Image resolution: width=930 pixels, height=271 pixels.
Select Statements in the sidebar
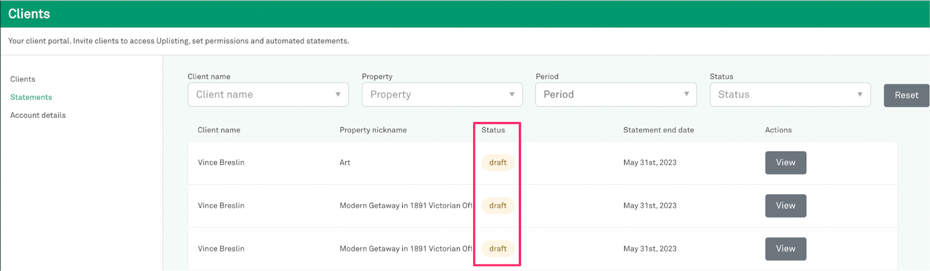click(x=31, y=97)
